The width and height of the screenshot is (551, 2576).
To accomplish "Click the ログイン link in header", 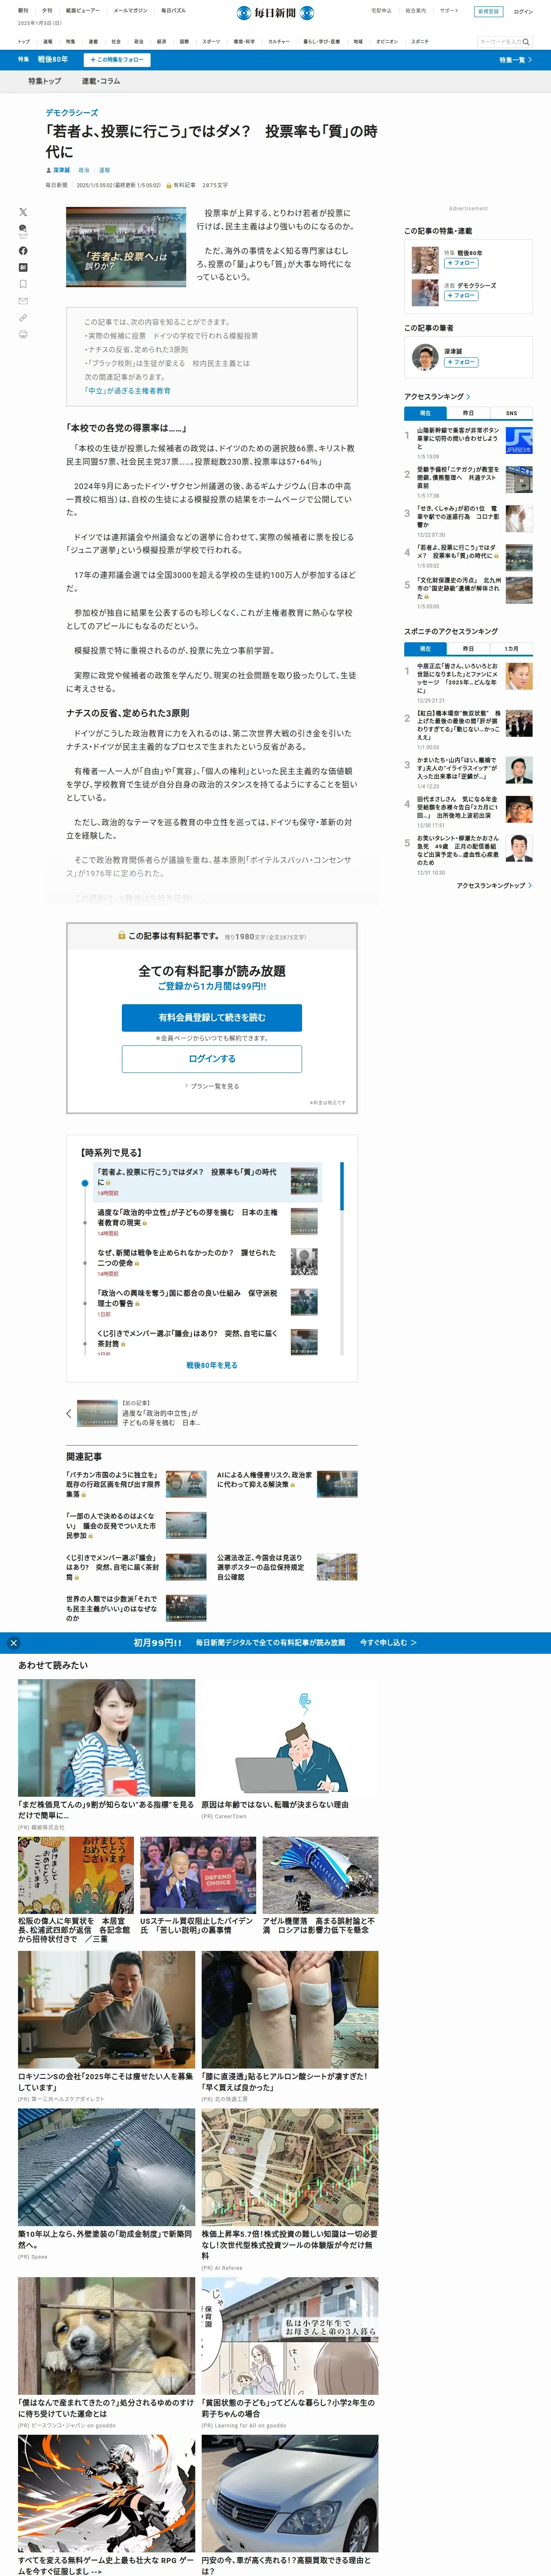I will coord(523,11).
